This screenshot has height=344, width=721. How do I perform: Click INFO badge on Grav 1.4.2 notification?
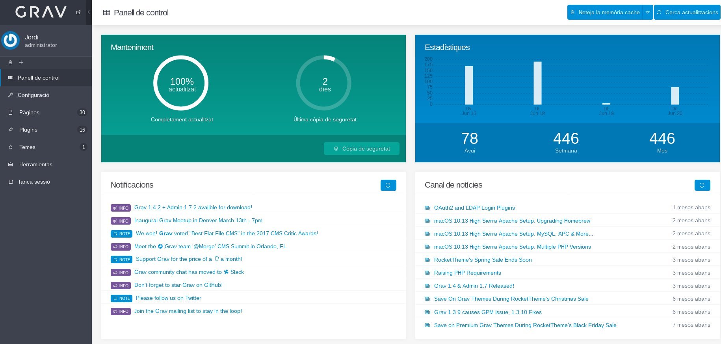tap(121, 208)
